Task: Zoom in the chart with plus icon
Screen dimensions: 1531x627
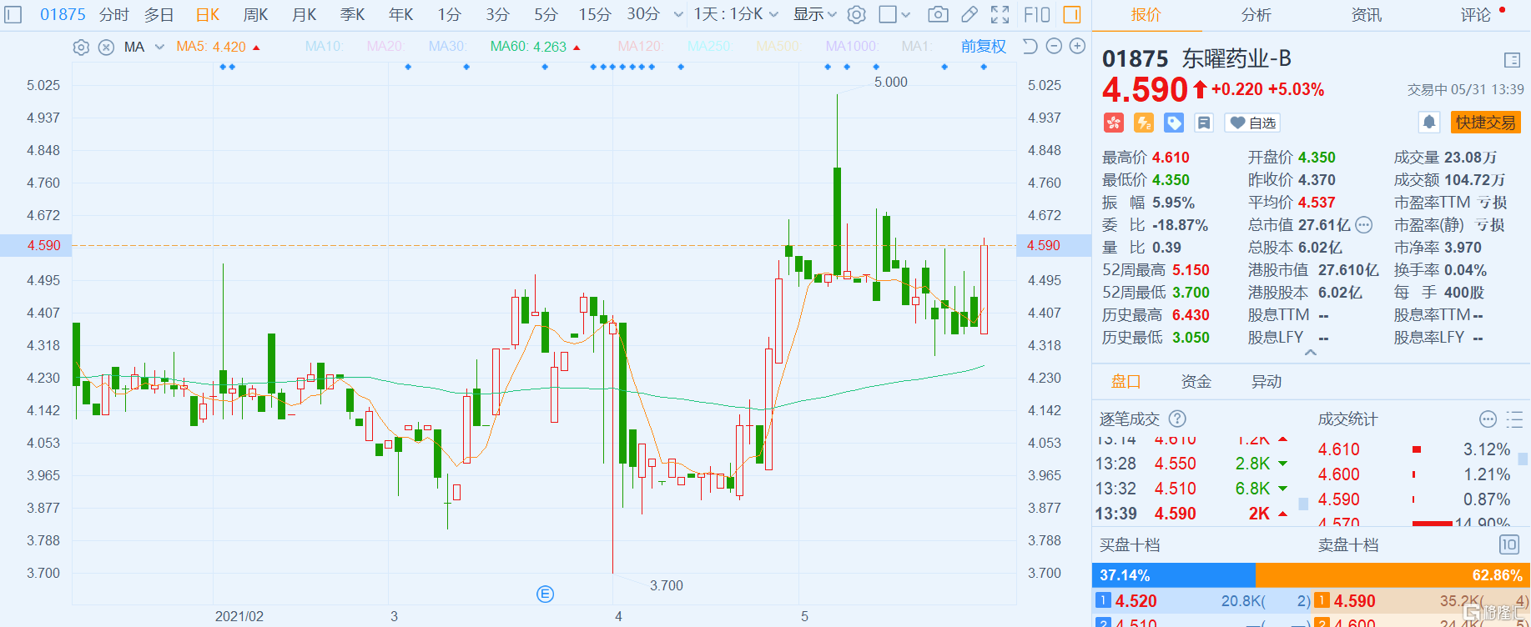Action: [1077, 47]
